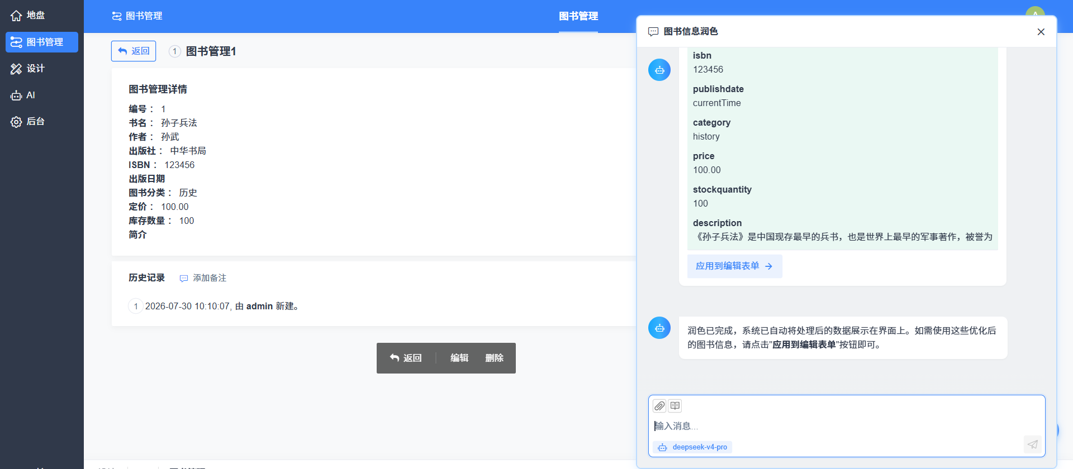This screenshot has width=1073, height=469.
Task: Click 添加备注 in the history section
Action: click(x=203, y=278)
